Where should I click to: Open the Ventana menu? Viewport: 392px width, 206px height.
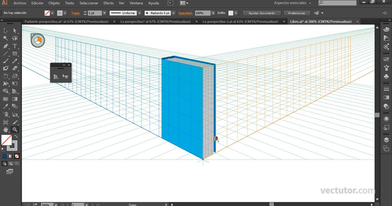tap(136, 3)
